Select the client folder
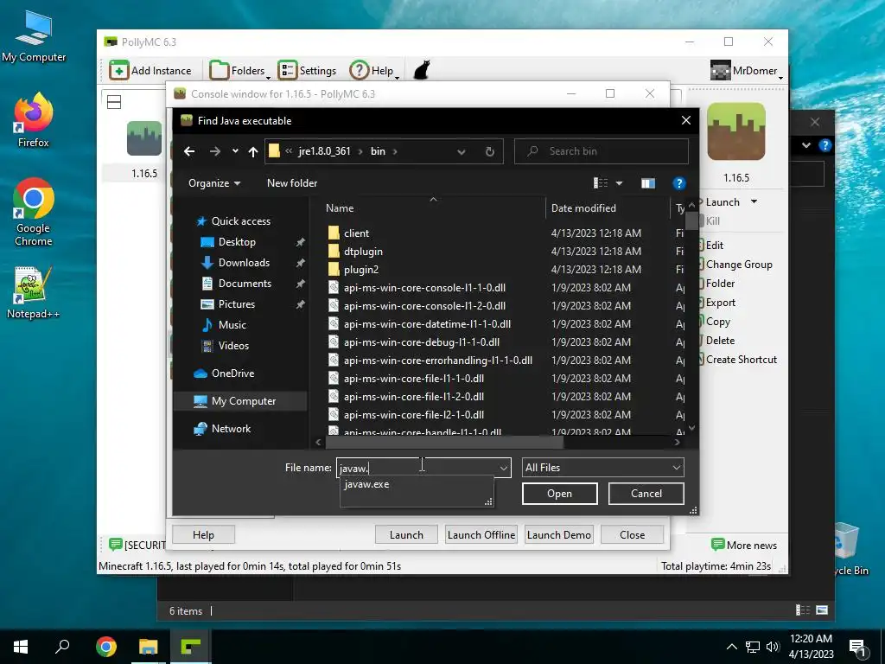Image resolution: width=885 pixels, height=664 pixels. tap(356, 233)
